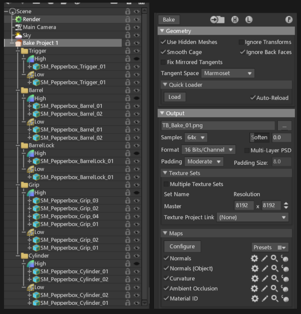The width and height of the screenshot is (301, 314).
Task: Click the TB_Bake_01.png output path field
Action: [218, 126]
